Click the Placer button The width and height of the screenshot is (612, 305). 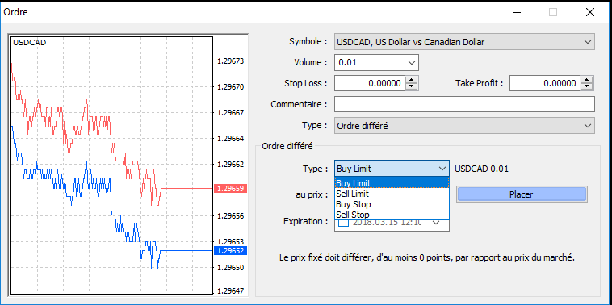point(522,194)
